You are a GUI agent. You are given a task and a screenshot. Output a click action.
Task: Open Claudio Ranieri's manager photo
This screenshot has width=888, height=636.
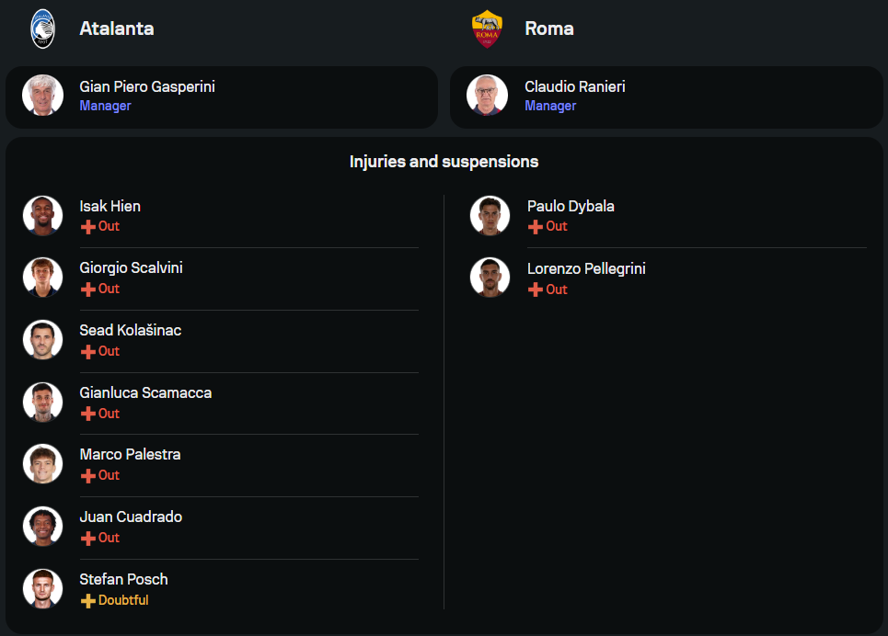(487, 96)
